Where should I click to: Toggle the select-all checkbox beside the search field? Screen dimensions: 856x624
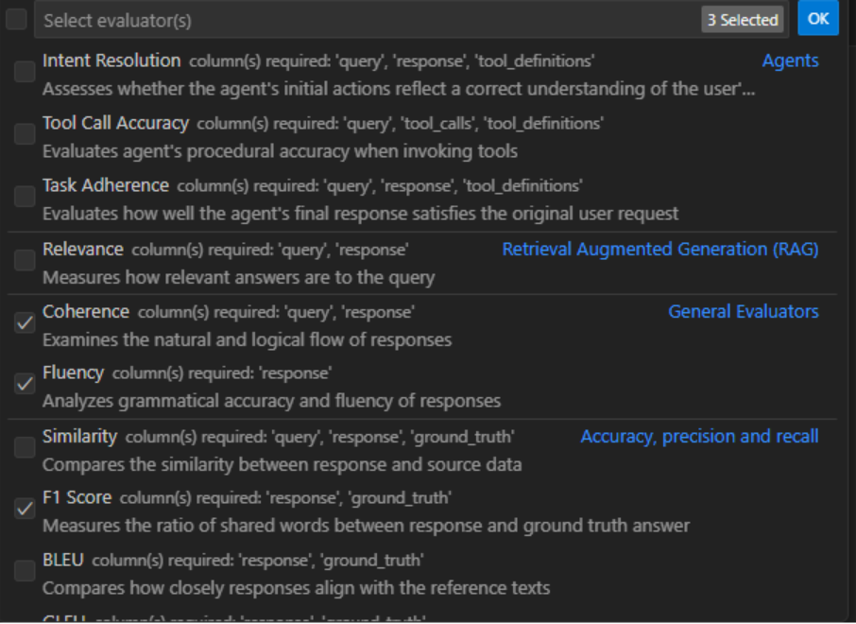16,19
